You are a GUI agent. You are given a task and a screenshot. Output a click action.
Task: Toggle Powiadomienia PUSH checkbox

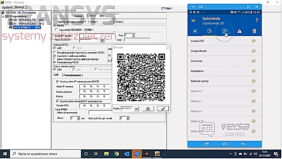54,62
